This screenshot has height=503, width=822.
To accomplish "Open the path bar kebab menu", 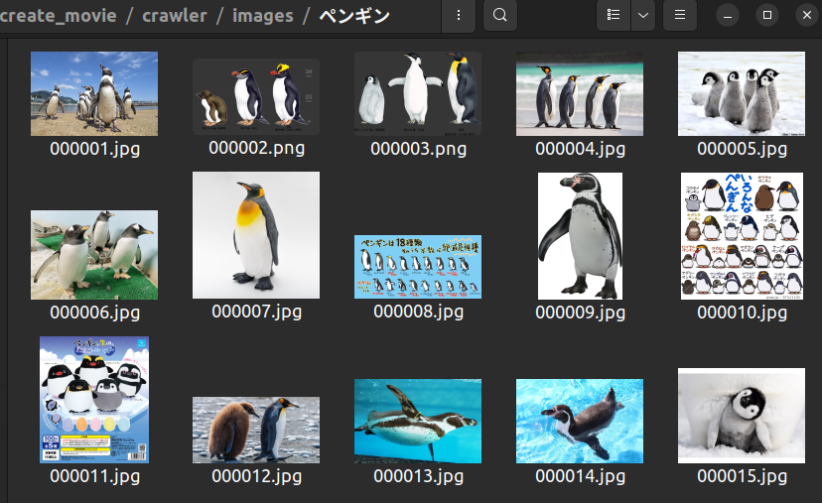I will (459, 15).
